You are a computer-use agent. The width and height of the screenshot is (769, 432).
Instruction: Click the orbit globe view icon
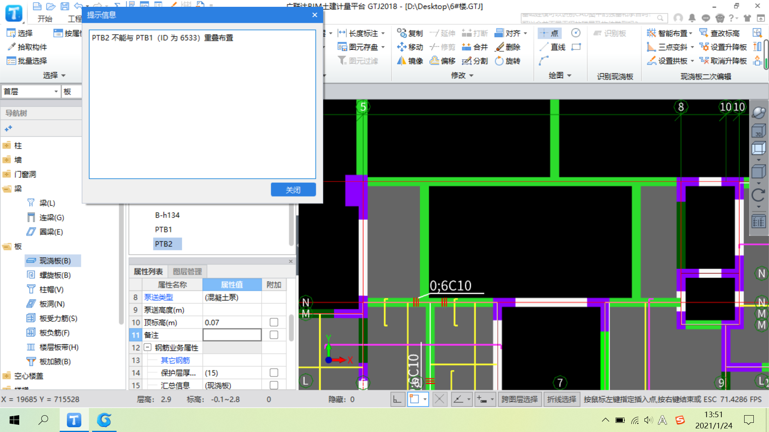pyautogui.click(x=759, y=113)
